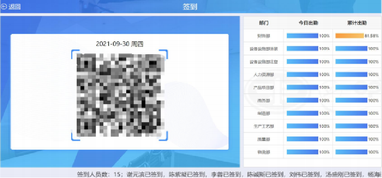The image size is (382, 178).
Task: Click 设备设施部注塑 累计出勤 progress bar
Action: pyautogui.click(x=351, y=61)
